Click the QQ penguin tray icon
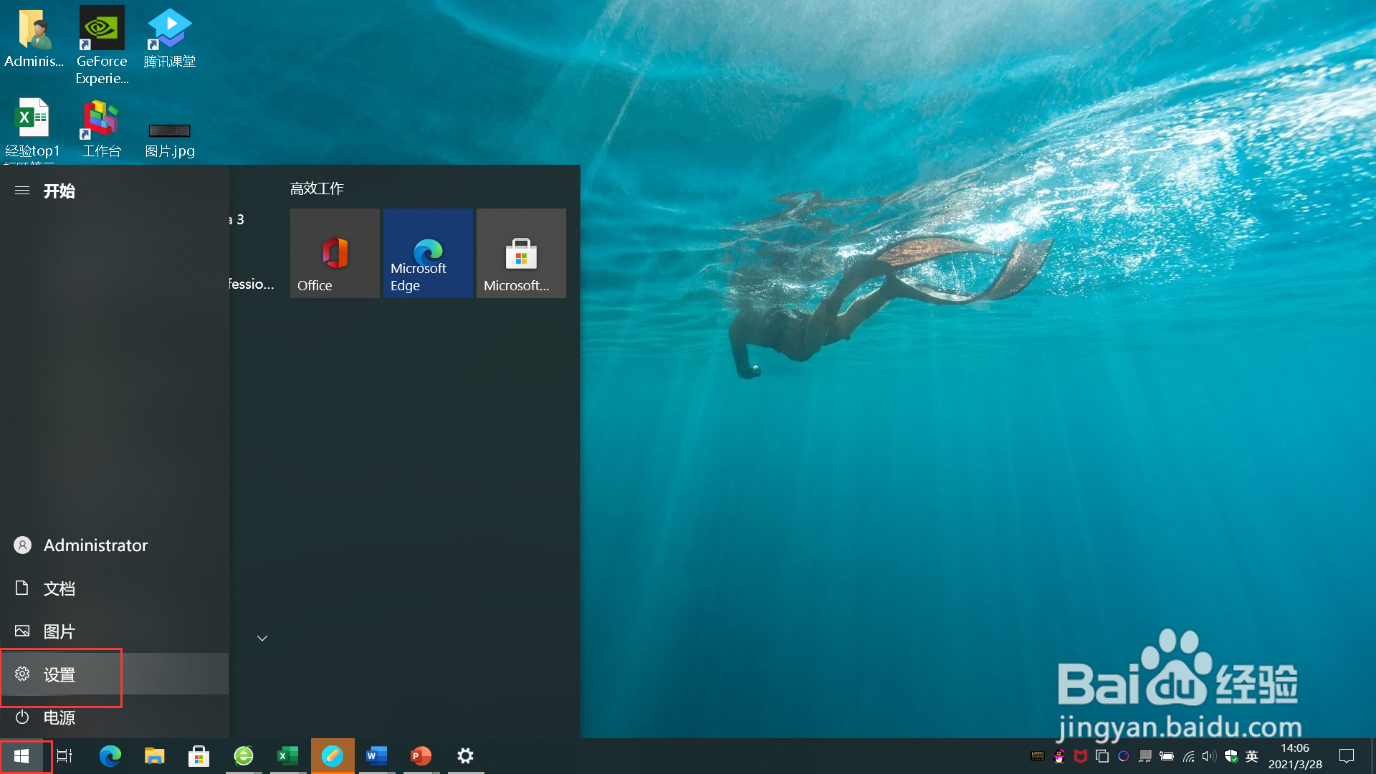 click(1059, 756)
